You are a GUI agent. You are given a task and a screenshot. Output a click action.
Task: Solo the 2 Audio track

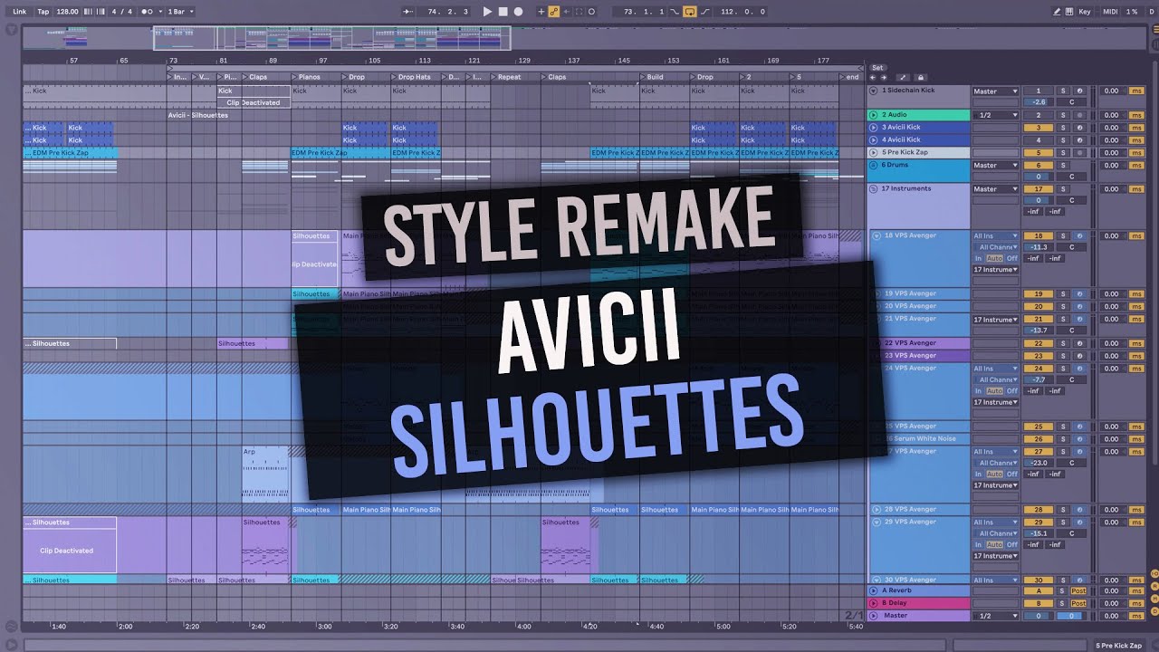pos(1063,115)
